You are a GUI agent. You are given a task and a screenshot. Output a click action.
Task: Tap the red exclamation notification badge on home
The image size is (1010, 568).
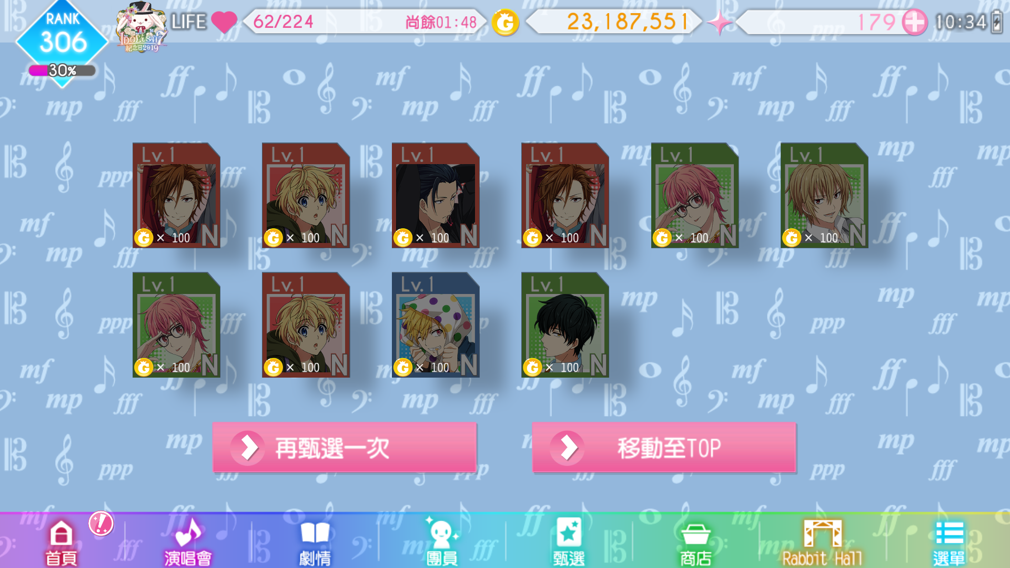click(x=101, y=523)
